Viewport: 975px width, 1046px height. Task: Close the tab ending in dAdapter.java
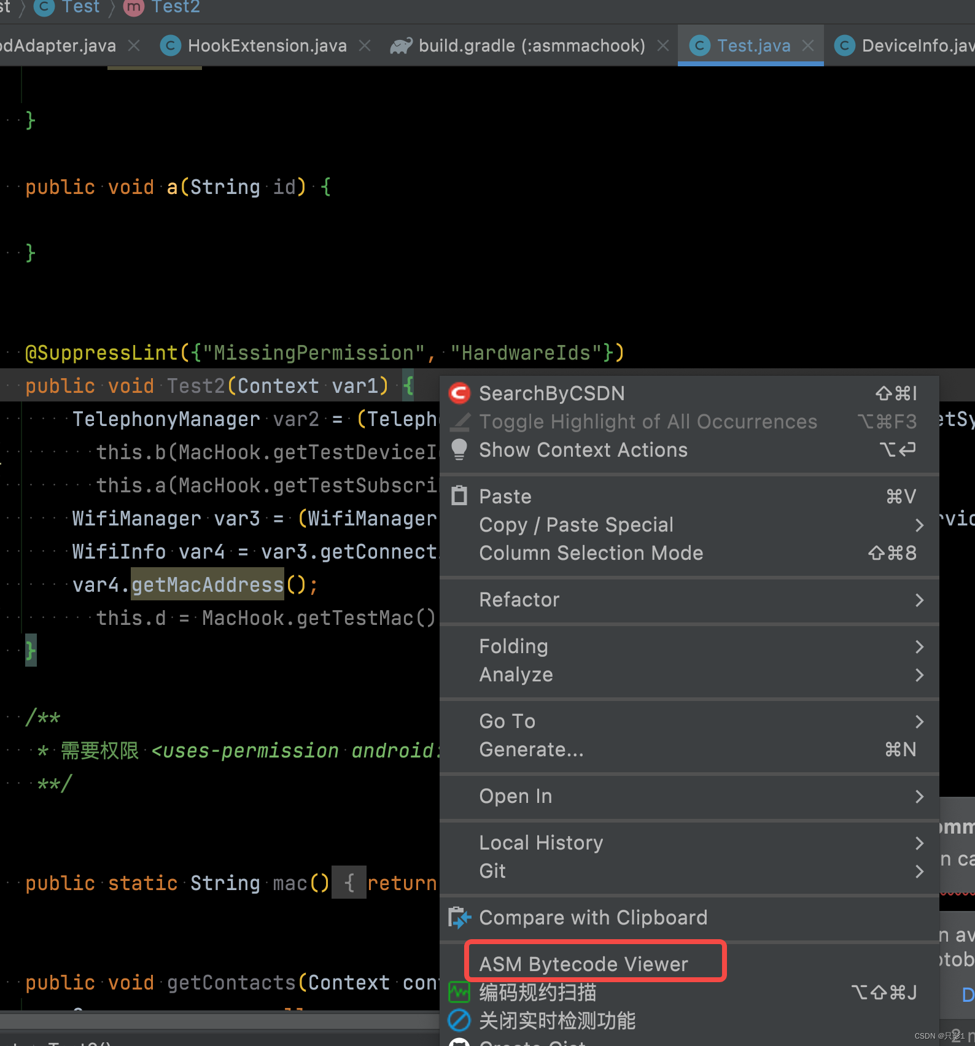click(134, 45)
